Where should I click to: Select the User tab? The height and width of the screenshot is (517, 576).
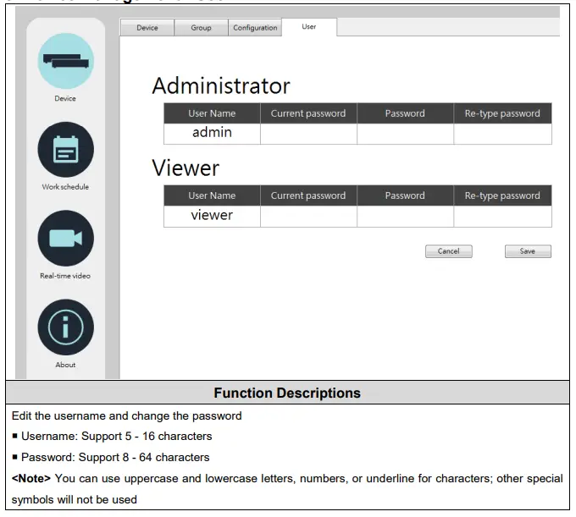click(309, 27)
